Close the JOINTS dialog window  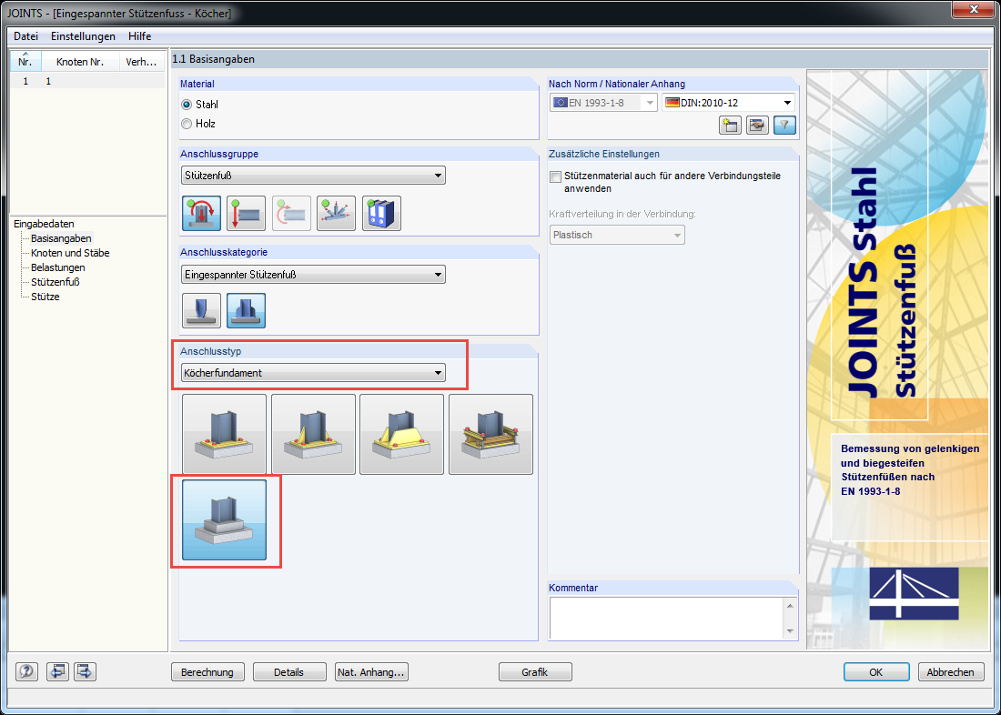pyautogui.click(x=973, y=10)
